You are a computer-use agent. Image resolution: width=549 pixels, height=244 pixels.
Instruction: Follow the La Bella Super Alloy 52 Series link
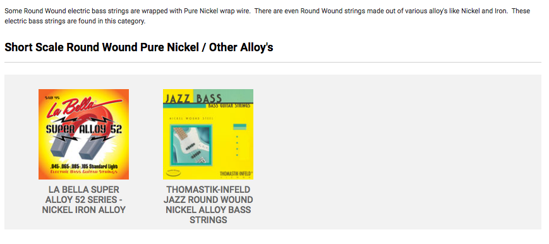[83, 200]
